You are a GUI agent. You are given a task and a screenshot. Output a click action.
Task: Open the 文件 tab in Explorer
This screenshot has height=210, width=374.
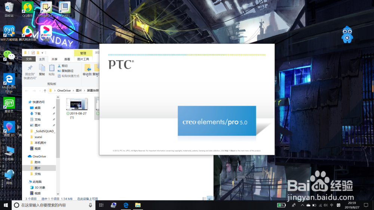tap(29, 59)
